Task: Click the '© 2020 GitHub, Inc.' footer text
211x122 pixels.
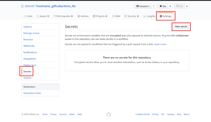Action: pyautogui.click(x=31, y=114)
